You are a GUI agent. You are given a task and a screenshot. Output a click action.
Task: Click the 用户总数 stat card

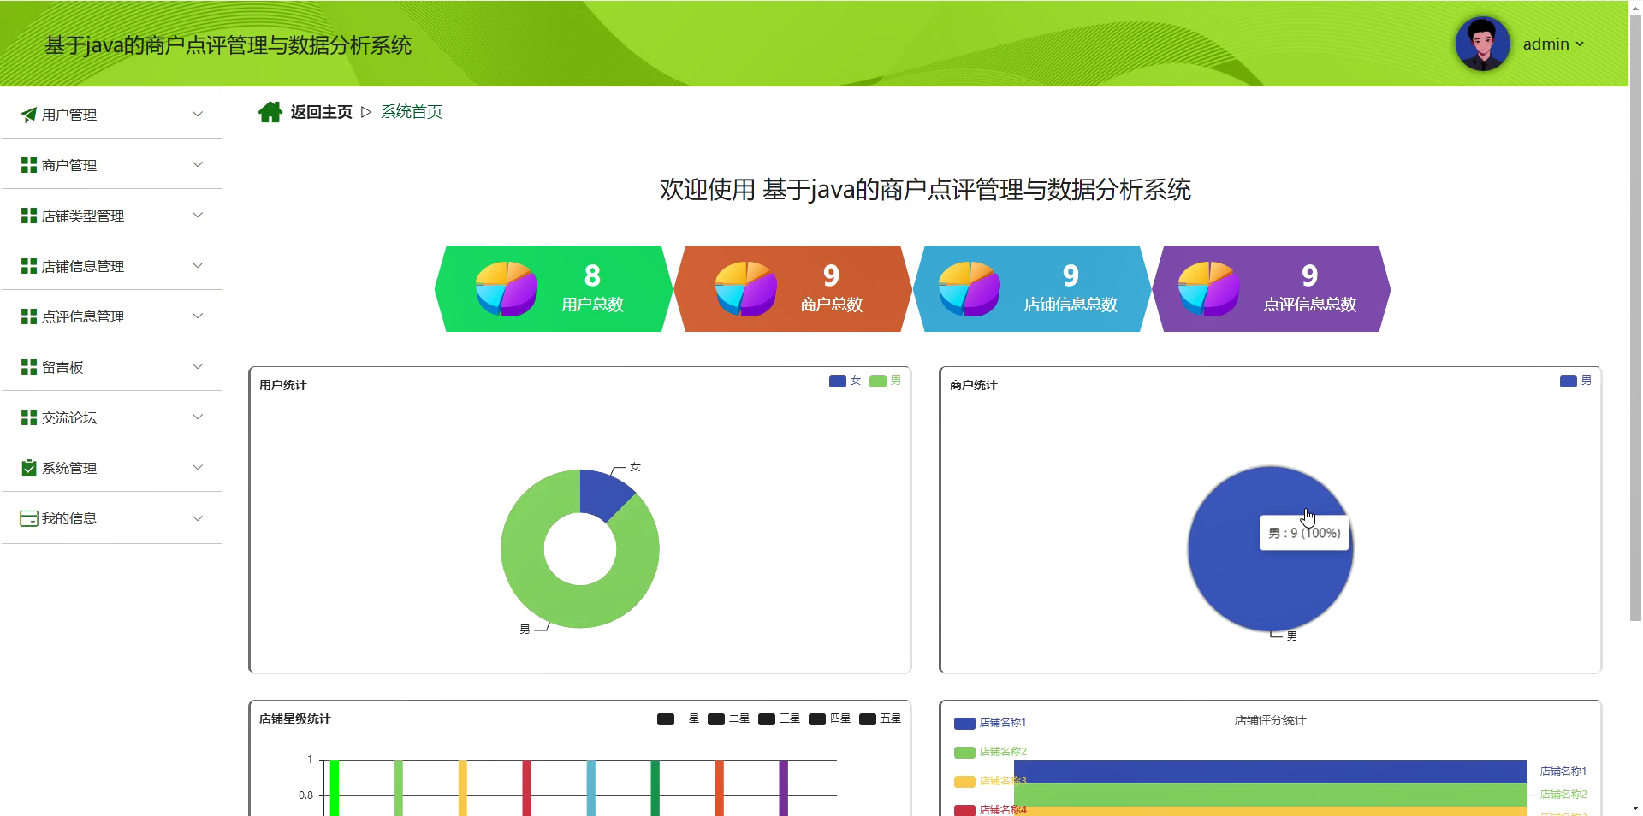pos(552,288)
